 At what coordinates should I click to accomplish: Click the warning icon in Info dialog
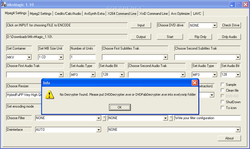coord(50,95)
